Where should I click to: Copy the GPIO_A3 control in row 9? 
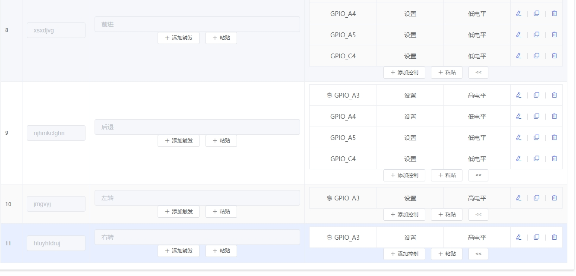(x=536, y=95)
